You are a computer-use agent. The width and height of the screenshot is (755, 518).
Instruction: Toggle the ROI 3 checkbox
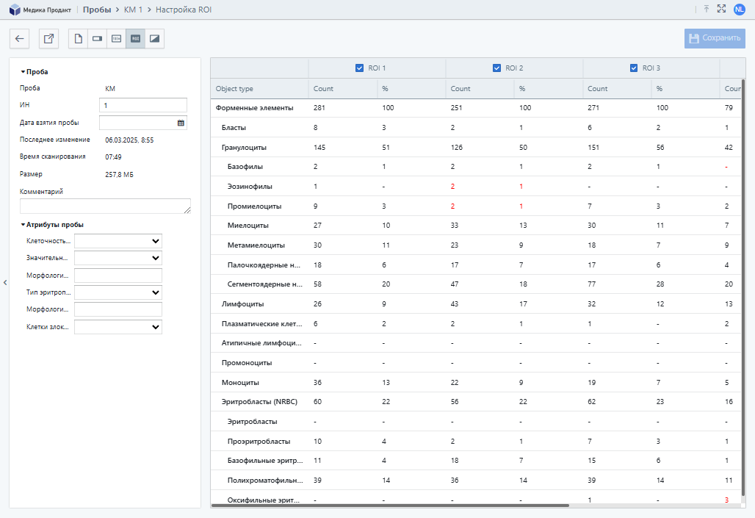[x=634, y=68]
